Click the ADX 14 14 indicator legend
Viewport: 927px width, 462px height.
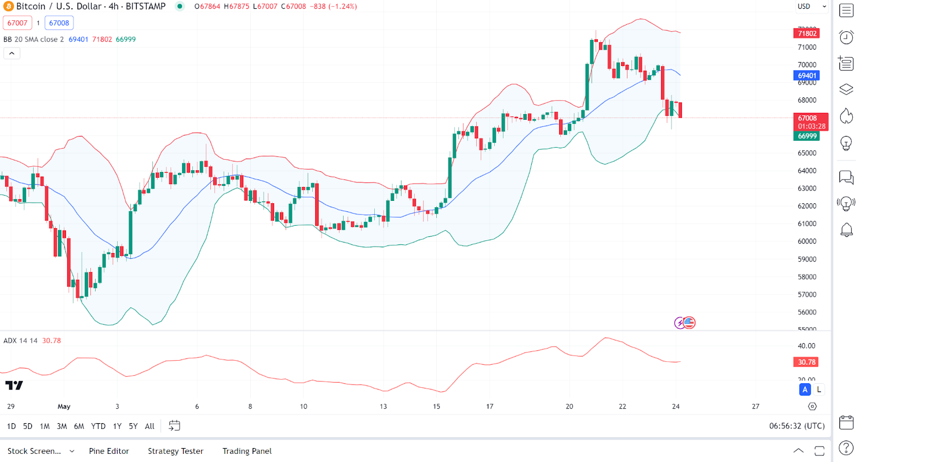pyautogui.click(x=20, y=340)
